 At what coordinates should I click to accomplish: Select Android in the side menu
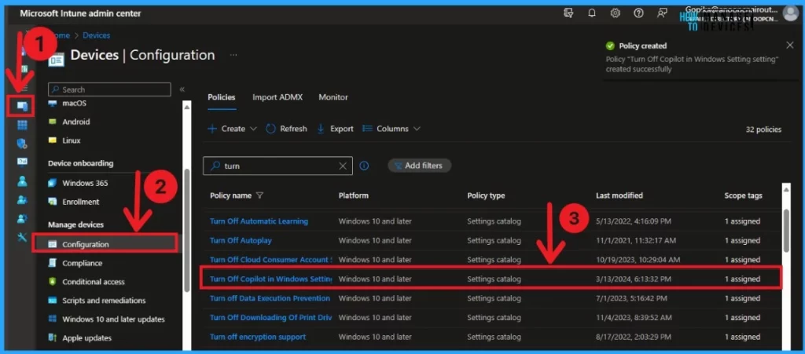(x=76, y=122)
